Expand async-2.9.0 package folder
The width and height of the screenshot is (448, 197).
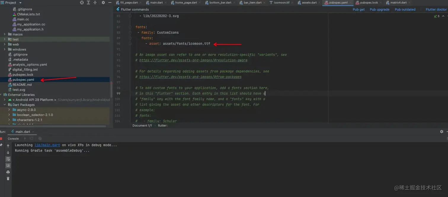tap(9, 110)
